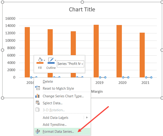Click the blue Outline color bar
The image size is (163, 136).
click(51, 63)
